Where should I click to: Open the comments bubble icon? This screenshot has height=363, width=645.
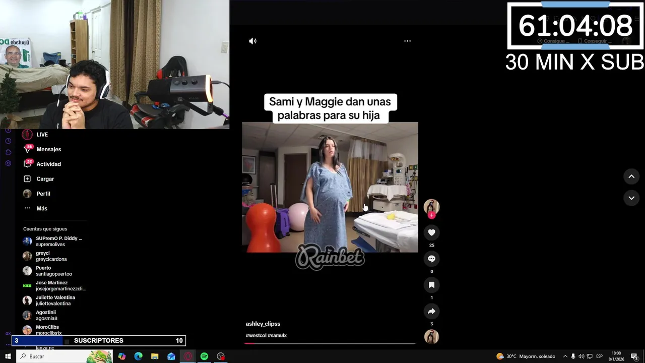click(x=431, y=259)
